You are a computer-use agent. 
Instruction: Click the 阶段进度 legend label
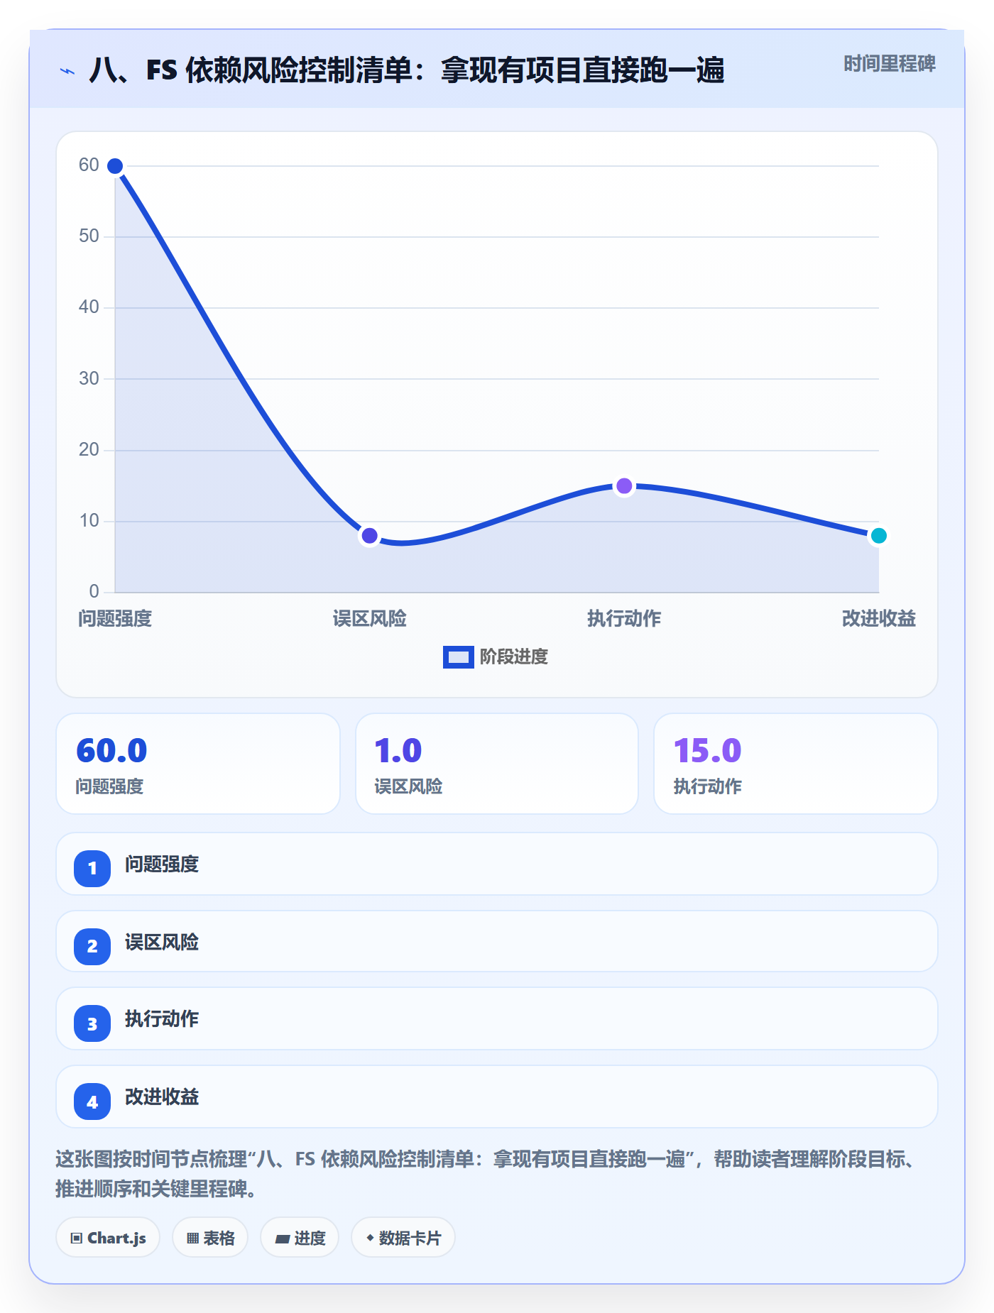(x=514, y=657)
